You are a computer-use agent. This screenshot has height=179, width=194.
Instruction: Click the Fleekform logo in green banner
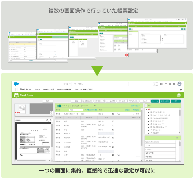(x=23, y=95)
